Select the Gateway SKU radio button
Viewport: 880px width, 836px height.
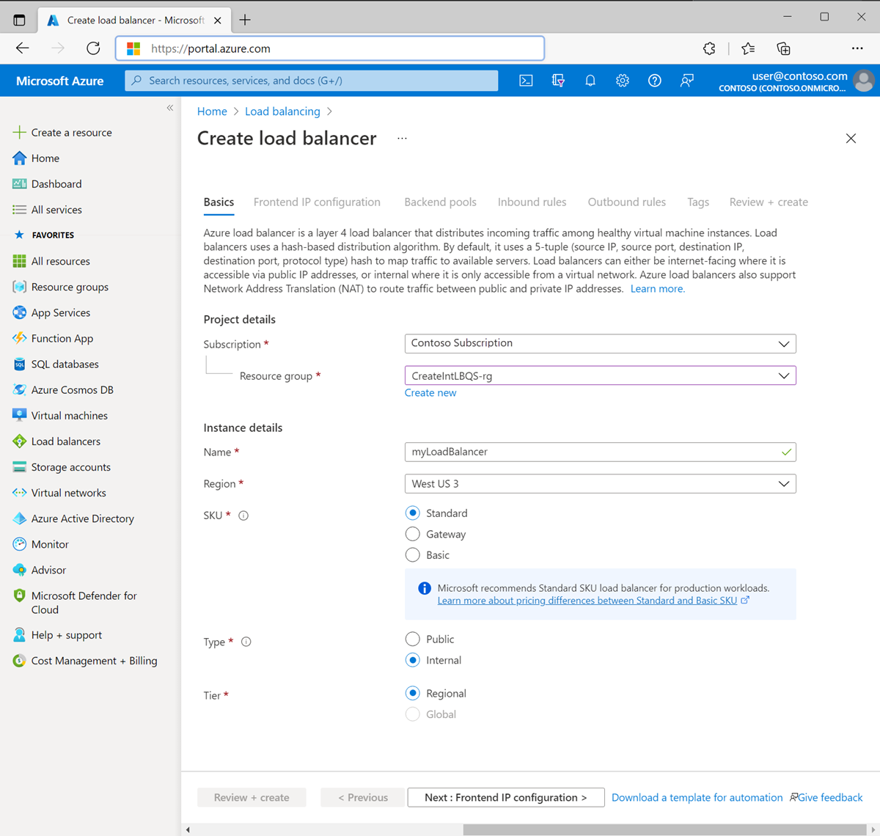click(x=413, y=534)
